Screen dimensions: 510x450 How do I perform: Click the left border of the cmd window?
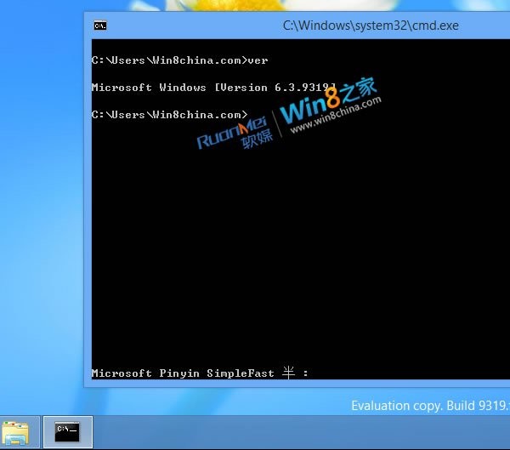point(85,213)
